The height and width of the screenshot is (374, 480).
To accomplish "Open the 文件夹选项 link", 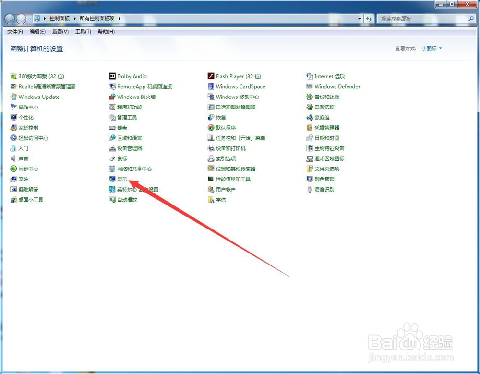I will coord(327,169).
